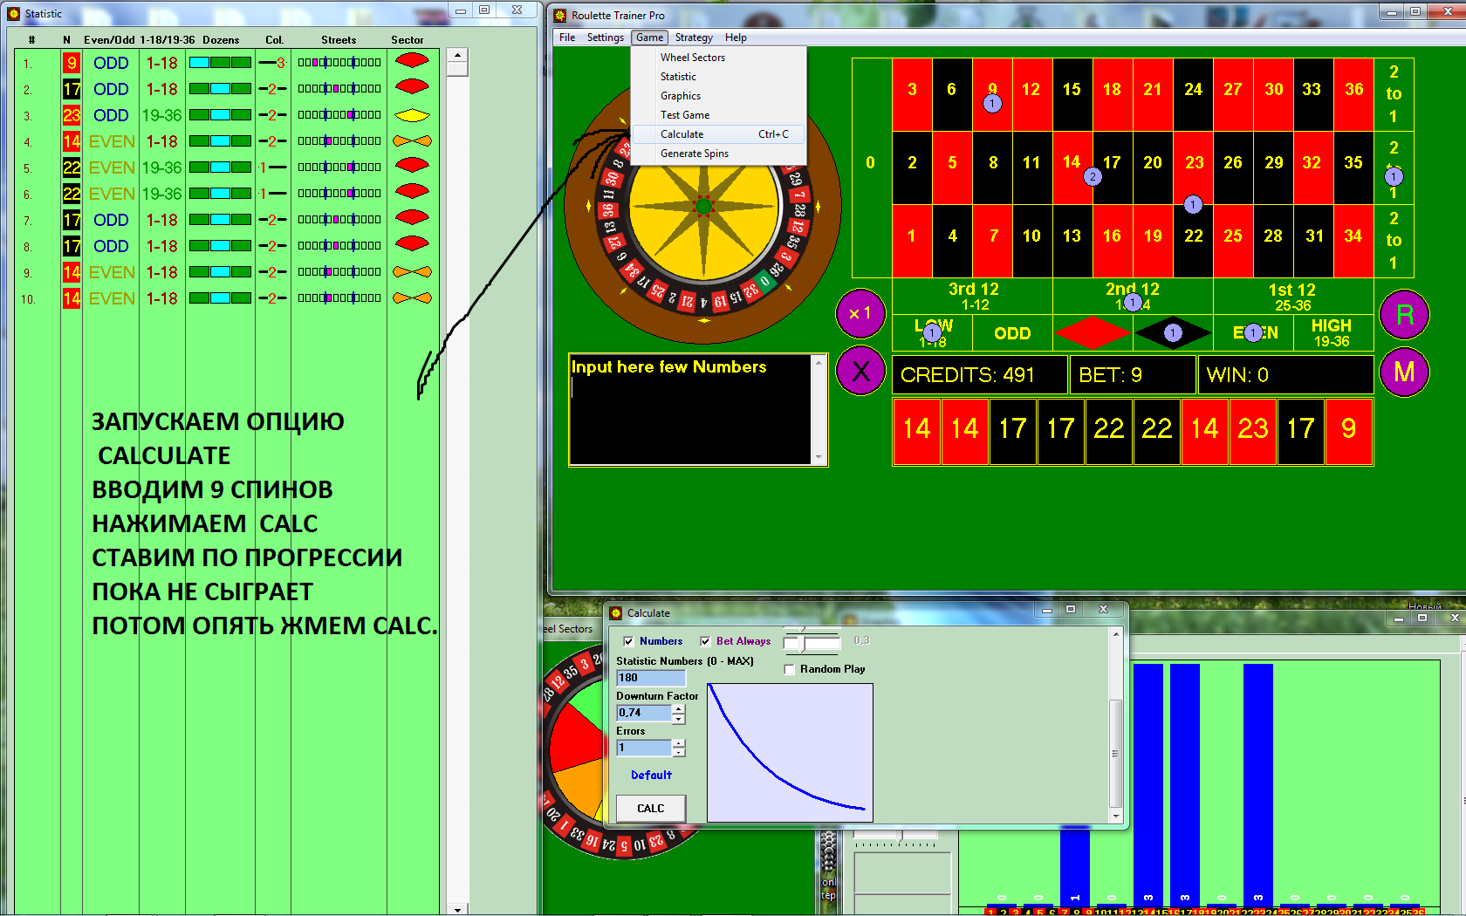The image size is (1466, 916).
Task: Click the Statistic window title icon
Action: coord(14,13)
